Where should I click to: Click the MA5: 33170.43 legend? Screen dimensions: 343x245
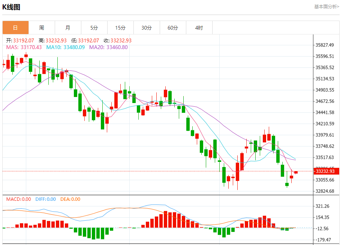(x=24, y=47)
